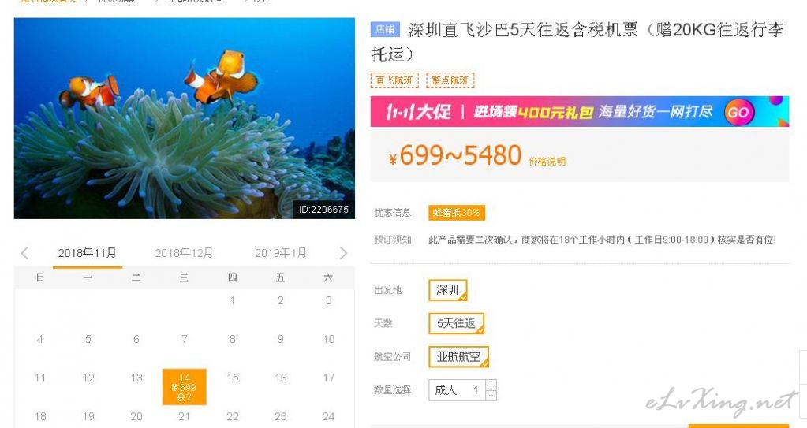The height and width of the screenshot is (428, 807).
Task: Choose 亚航航空 airline option
Action: point(458,356)
